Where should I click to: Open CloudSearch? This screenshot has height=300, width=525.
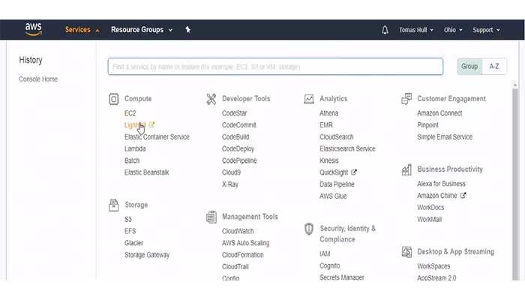337,137
